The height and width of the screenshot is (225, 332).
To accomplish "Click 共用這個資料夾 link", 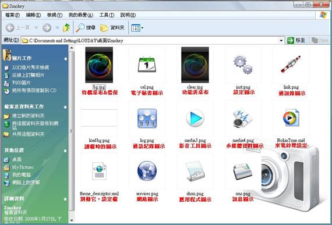I will pos(28,134).
